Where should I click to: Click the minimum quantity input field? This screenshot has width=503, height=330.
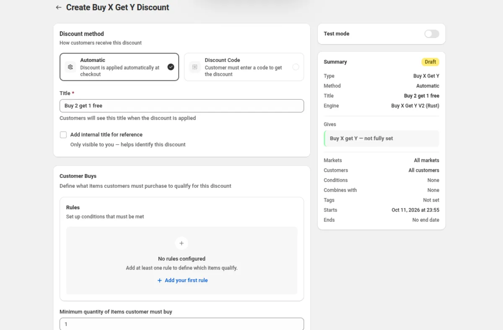181,324
